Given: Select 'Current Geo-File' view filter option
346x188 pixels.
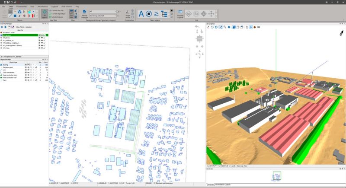Looking at the screenshot, I should pos(56,10).
